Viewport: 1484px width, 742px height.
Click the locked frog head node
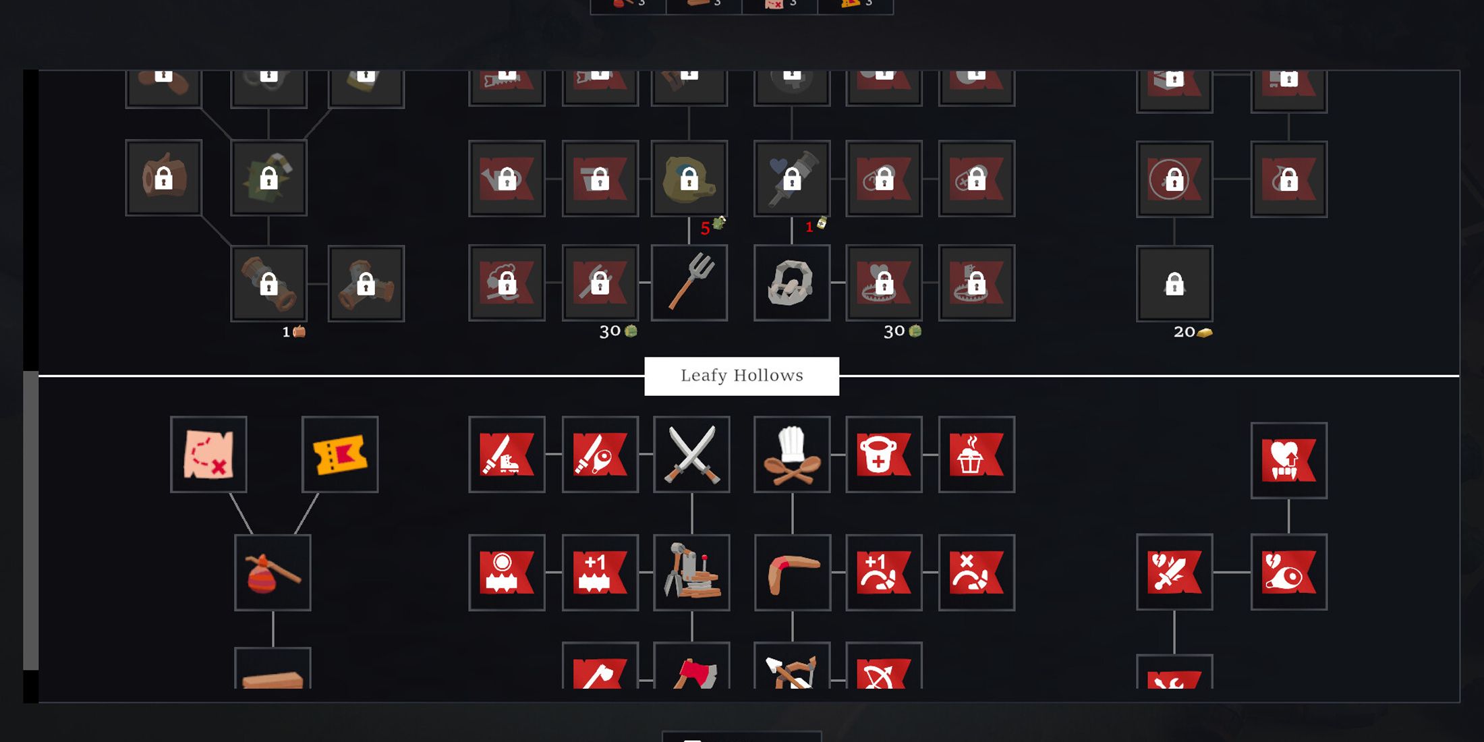689,179
